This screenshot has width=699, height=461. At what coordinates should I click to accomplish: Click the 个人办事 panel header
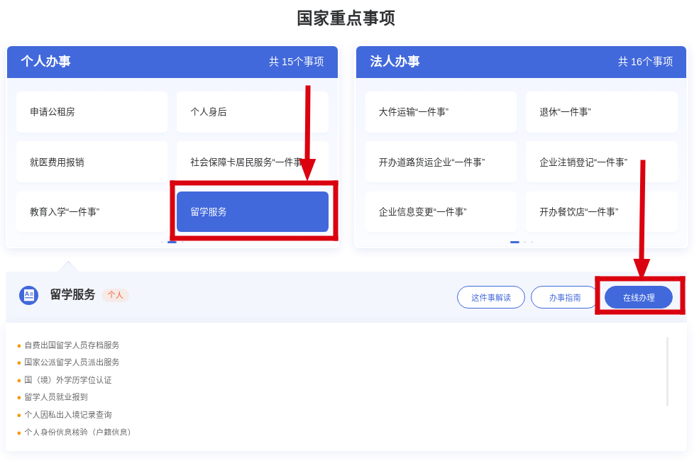(172, 62)
